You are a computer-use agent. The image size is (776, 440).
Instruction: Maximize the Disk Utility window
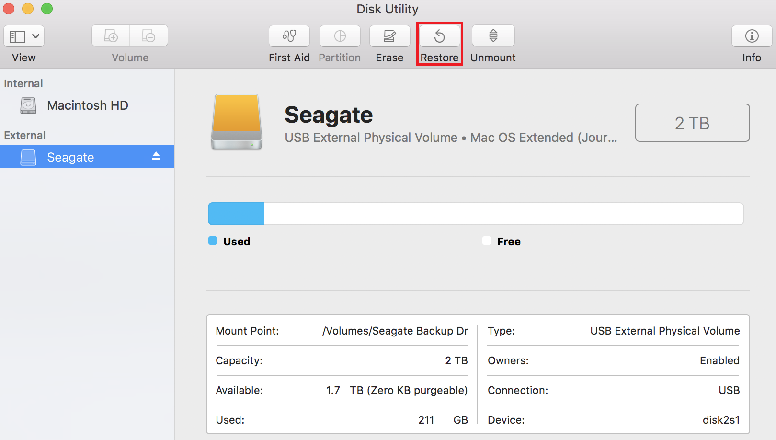pos(47,9)
